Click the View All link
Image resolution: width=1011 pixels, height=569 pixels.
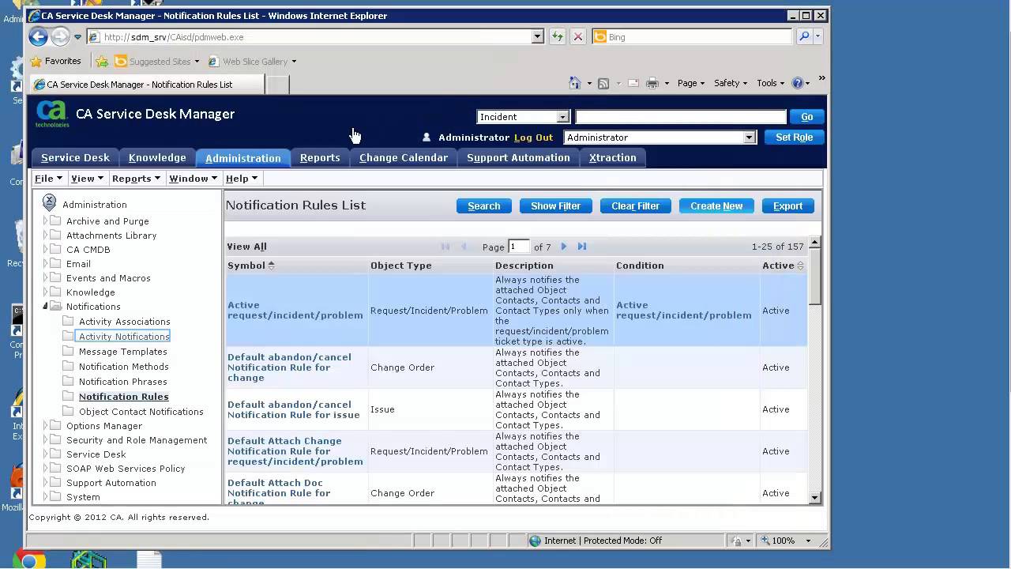point(246,247)
